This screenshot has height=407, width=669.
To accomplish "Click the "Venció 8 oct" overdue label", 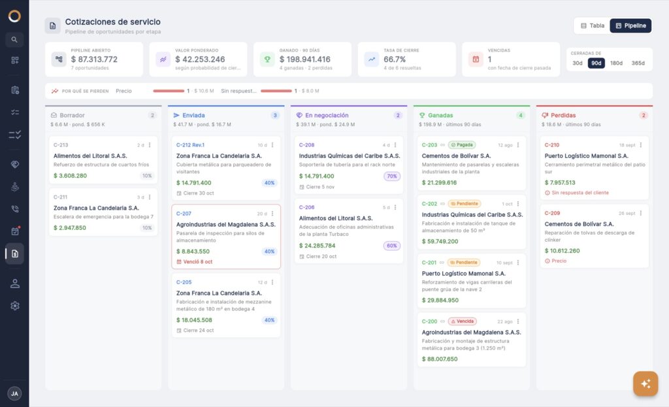I will click(195, 262).
